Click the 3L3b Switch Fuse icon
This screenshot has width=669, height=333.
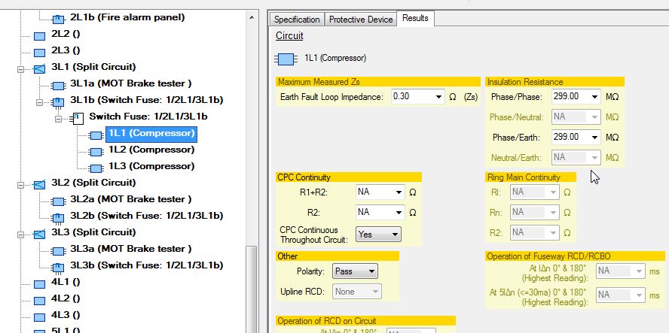58,268
